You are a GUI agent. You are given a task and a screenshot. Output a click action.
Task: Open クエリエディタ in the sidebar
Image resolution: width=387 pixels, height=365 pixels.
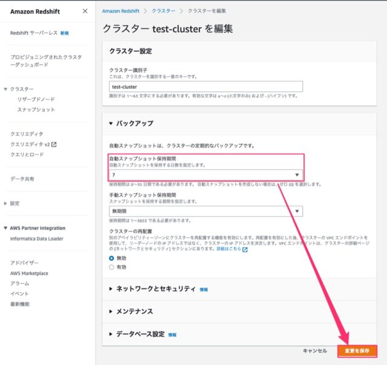pyautogui.click(x=27, y=134)
